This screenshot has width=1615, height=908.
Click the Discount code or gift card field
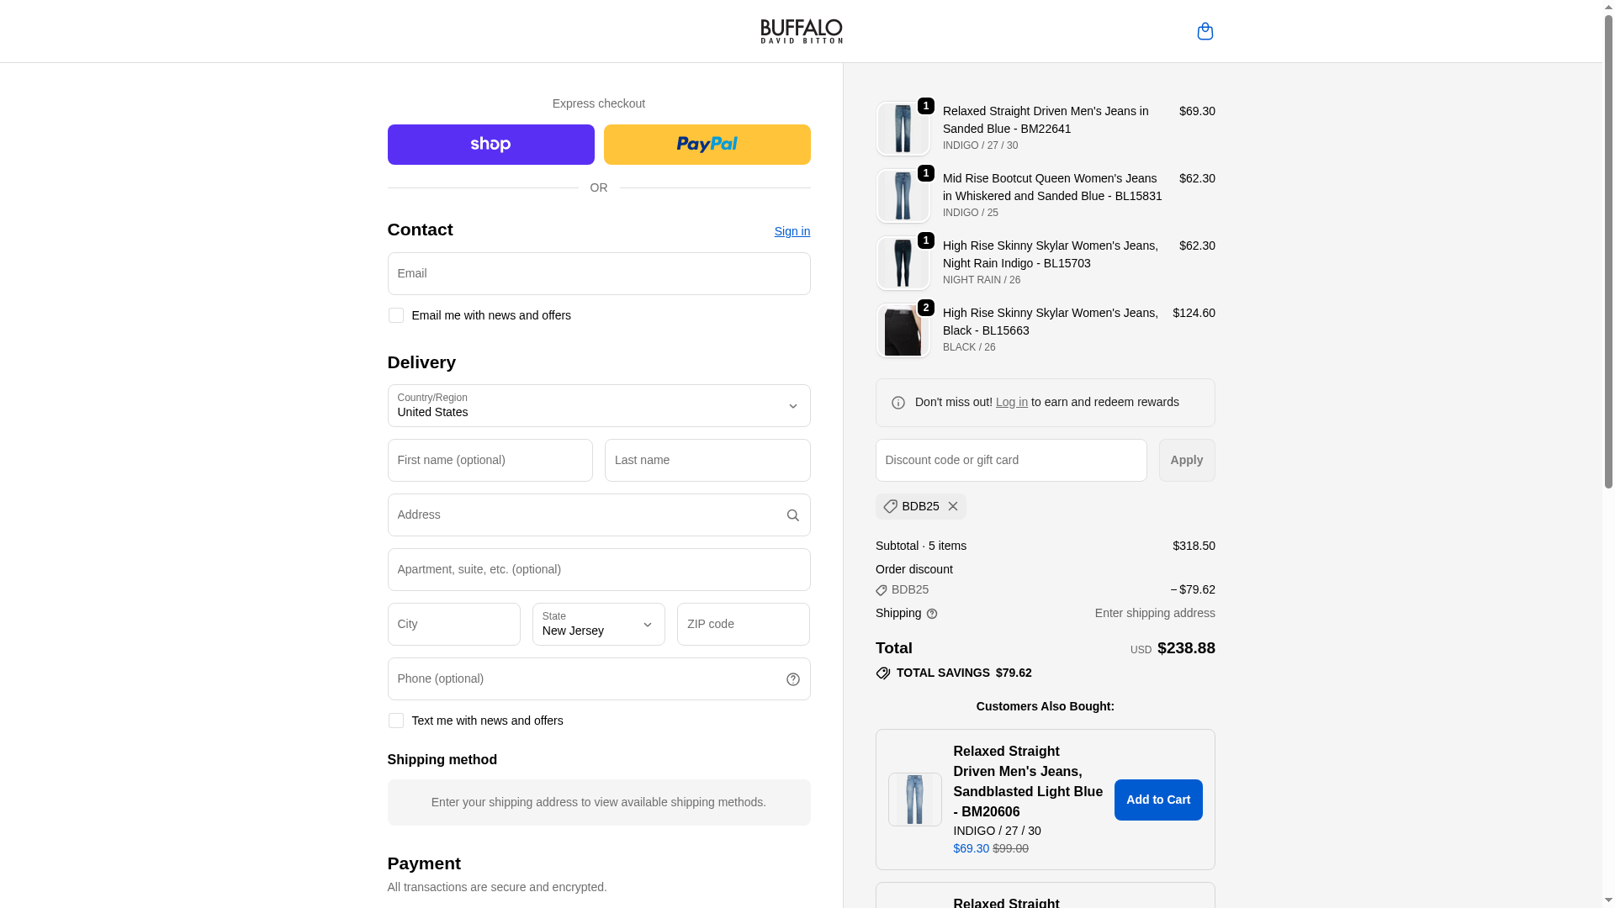tap(1010, 460)
